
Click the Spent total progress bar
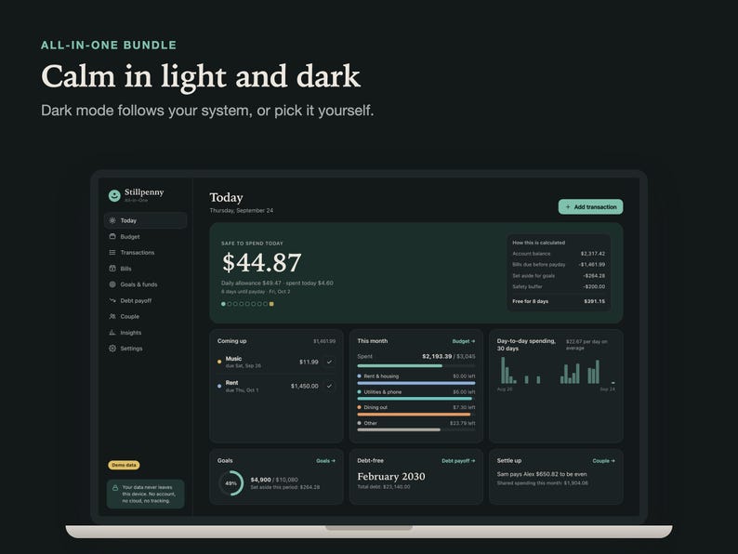pyautogui.click(x=416, y=365)
